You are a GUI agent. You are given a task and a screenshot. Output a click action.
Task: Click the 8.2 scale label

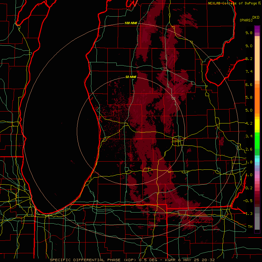[249, 59]
